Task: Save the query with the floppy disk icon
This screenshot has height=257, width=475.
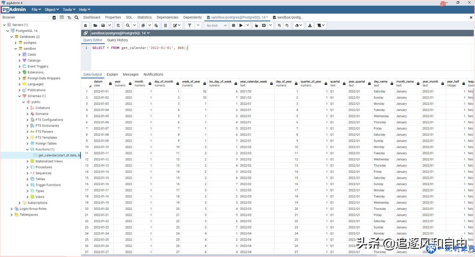Action: pyautogui.click(x=103, y=25)
